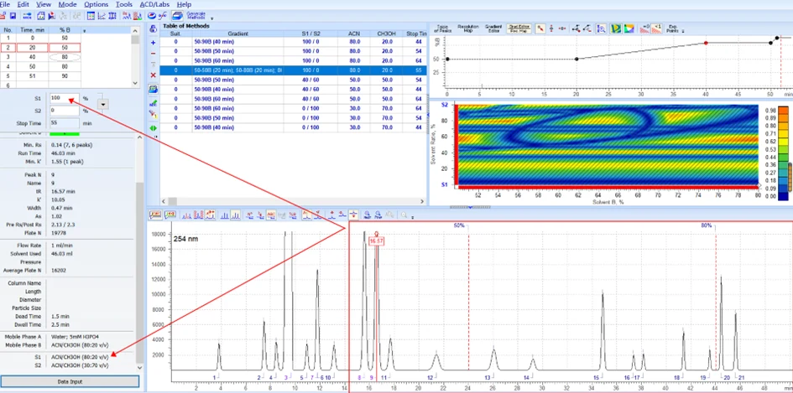Remove a method with the red minus icon
The image size is (793, 393).
click(154, 54)
